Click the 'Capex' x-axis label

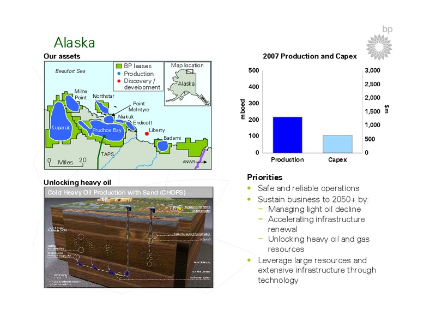337,160
